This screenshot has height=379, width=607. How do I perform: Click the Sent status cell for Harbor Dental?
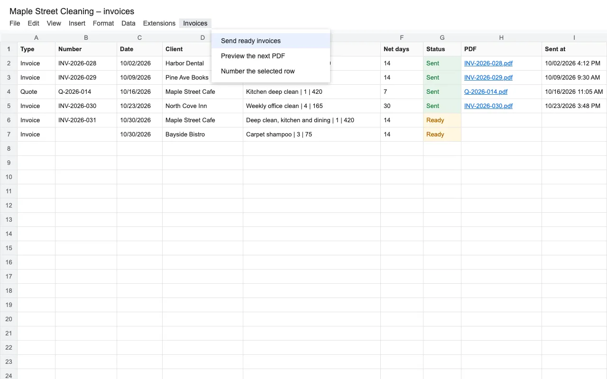click(x=442, y=63)
